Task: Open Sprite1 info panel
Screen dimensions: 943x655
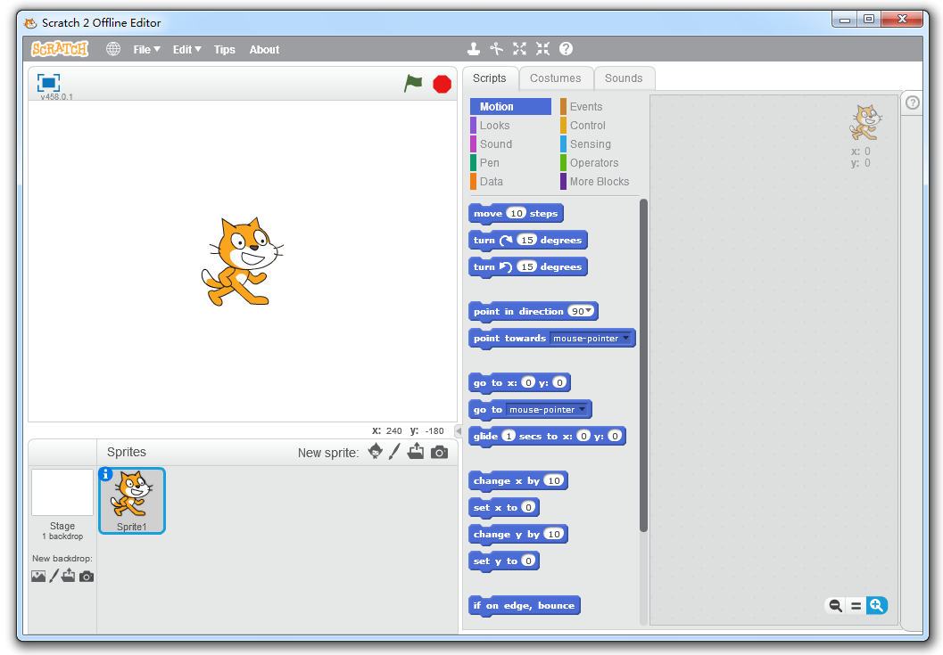Action: (x=106, y=474)
